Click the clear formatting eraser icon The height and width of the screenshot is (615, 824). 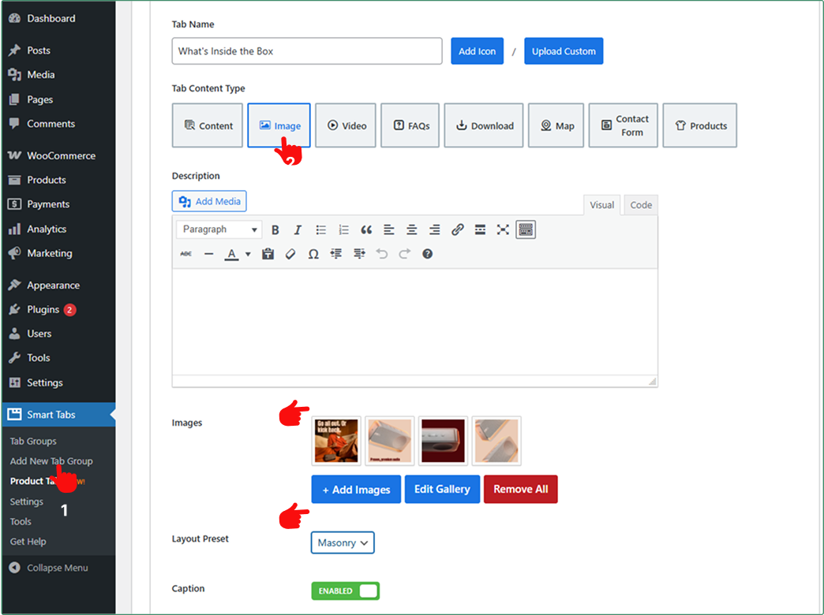[x=290, y=254]
